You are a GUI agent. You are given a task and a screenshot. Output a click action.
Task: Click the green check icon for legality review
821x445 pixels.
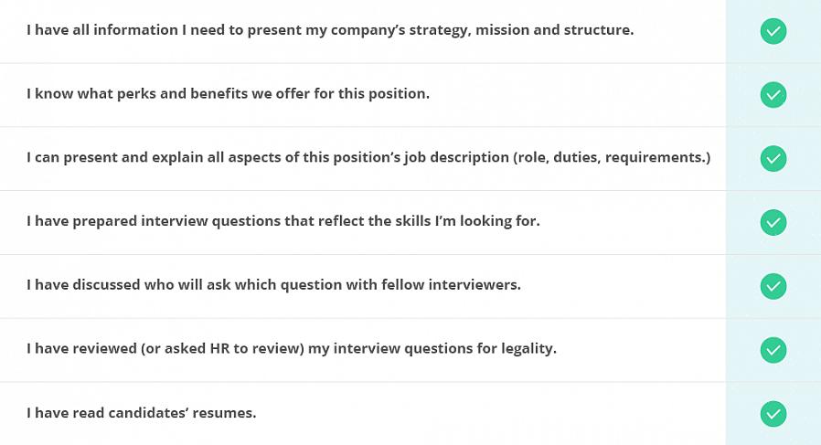tap(773, 350)
